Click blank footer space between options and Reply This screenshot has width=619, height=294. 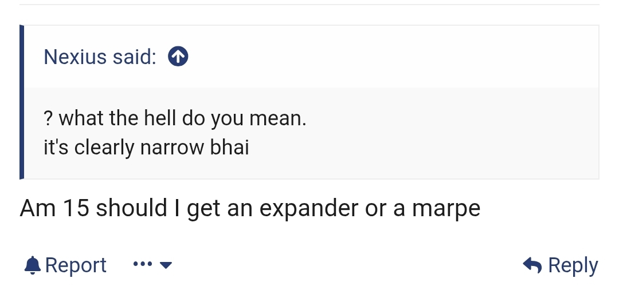click(344, 265)
